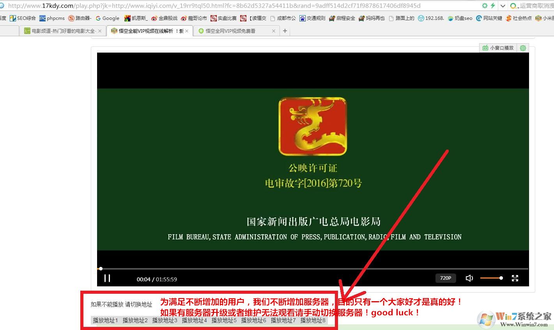Switch to 播放地址6 server
This screenshot has height=330, width=554.
pyautogui.click(x=253, y=320)
